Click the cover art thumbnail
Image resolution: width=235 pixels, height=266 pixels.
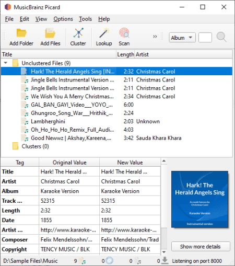[199, 199]
